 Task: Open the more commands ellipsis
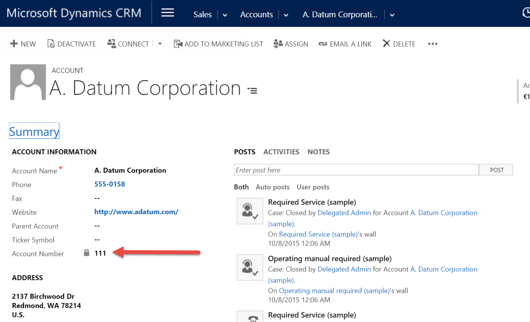pyautogui.click(x=433, y=44)
